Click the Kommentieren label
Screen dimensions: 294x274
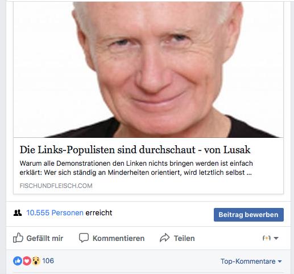tap(118, 238)
